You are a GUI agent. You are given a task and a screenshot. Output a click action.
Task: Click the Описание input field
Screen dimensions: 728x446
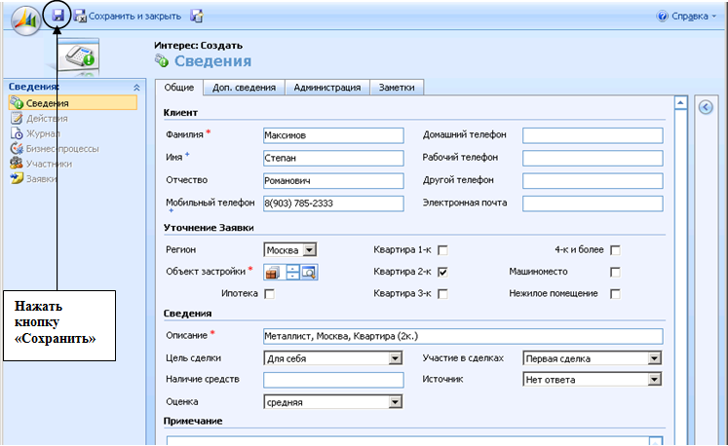[x=463, y=336]
